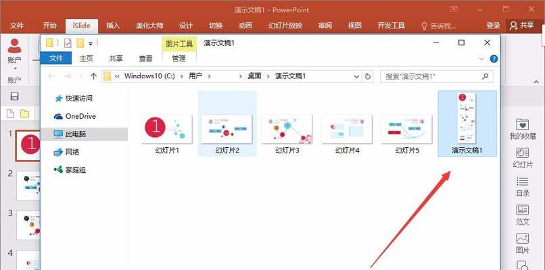Screen dimensions: 545x270
Task: Open the 视图 ribbon tab
Action: point(354,26)
